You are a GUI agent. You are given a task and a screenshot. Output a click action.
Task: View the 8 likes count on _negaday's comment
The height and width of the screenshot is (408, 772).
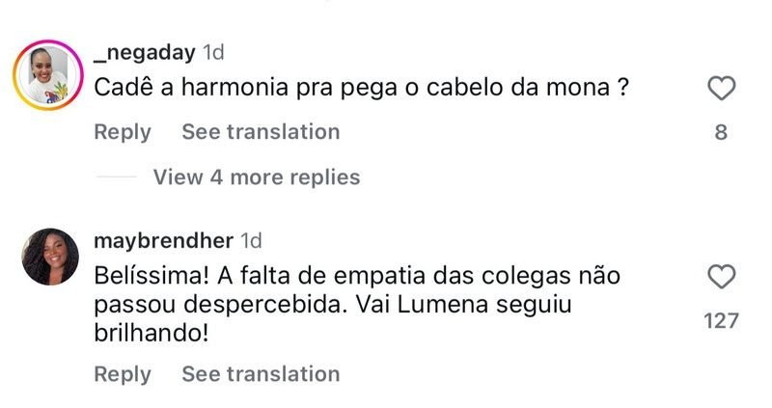(x=721, y=132)
